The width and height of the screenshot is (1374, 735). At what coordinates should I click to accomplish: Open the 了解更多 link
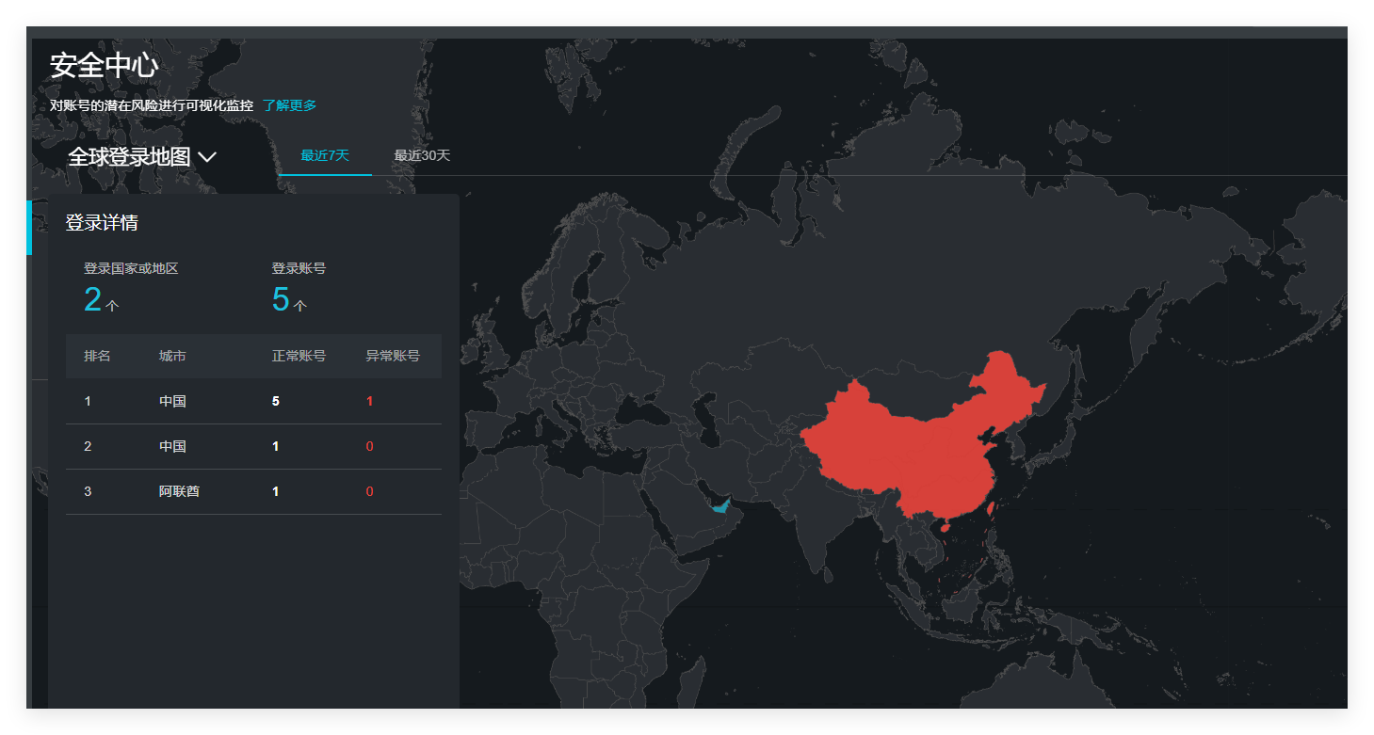[x=289, y=105]
